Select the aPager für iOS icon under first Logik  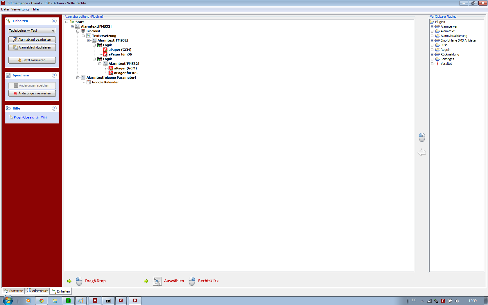pos(105,54)
